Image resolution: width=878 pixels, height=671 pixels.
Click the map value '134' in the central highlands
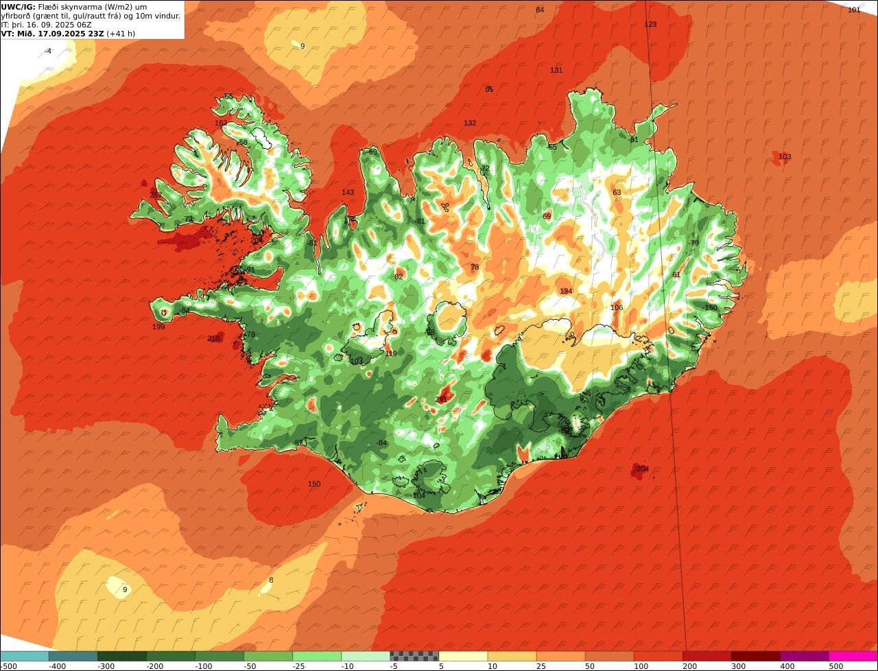(x=566, y=291)
